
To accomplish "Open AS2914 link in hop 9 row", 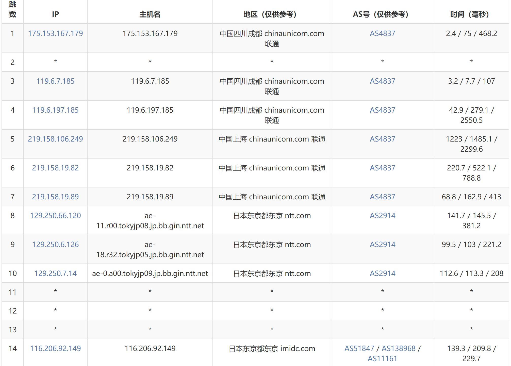I will pyautogui.click(x=382, y=245).
